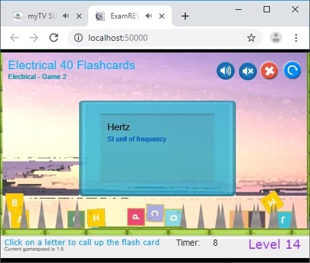
Task: Click the localhost:50000 address bar
Action: pyautogui.click(x=165, y=38)
